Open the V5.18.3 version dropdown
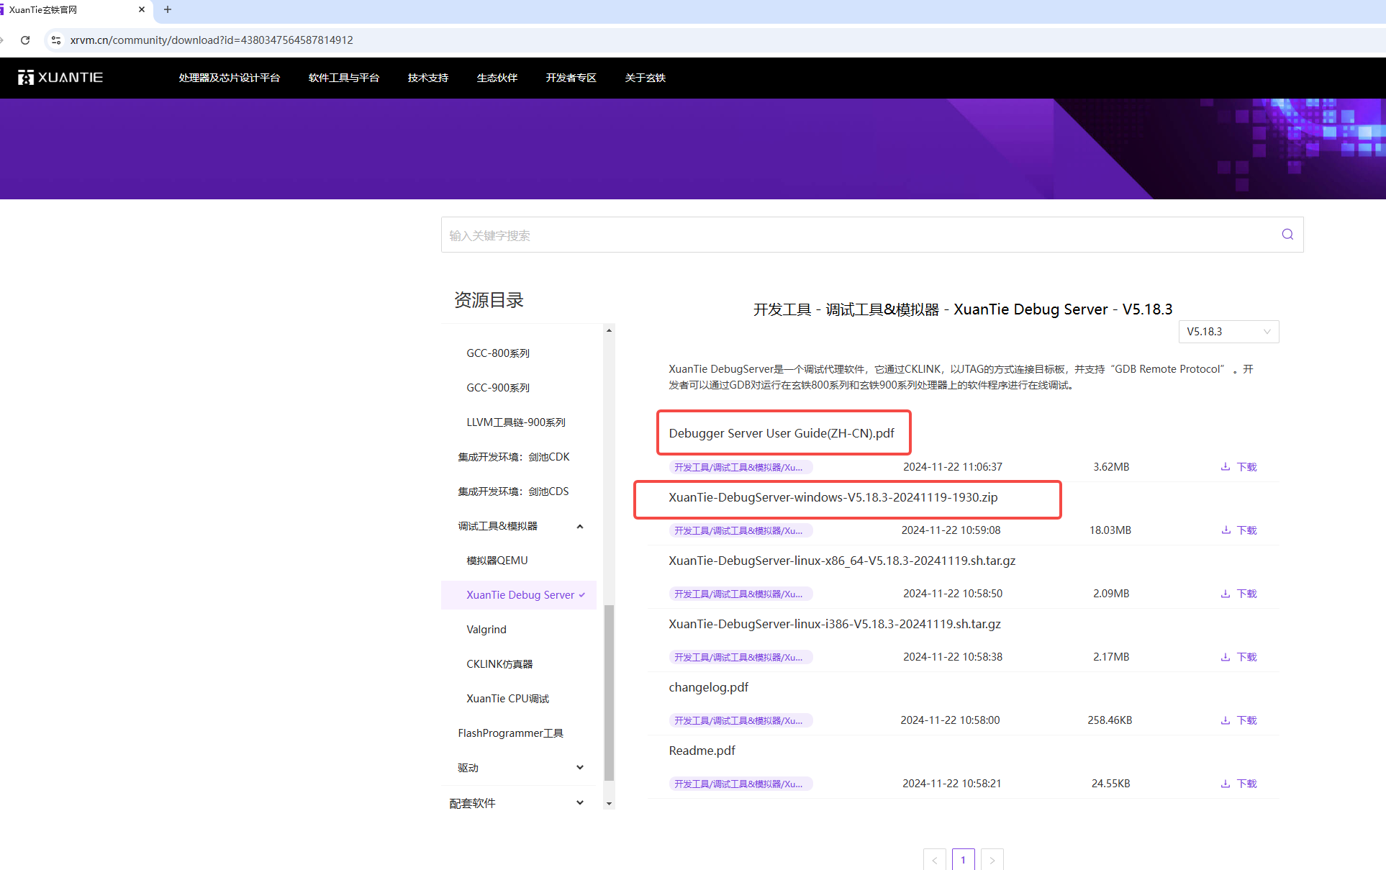The width and height of the screenshot is (1386, 870). [1228, 332]
